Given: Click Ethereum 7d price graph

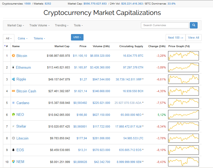Looking at the screenshot, I should [183, 67].
